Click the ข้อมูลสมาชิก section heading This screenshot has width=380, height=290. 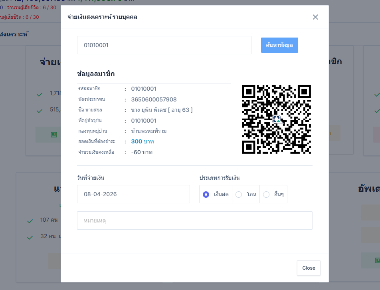(x=96, y=74)
